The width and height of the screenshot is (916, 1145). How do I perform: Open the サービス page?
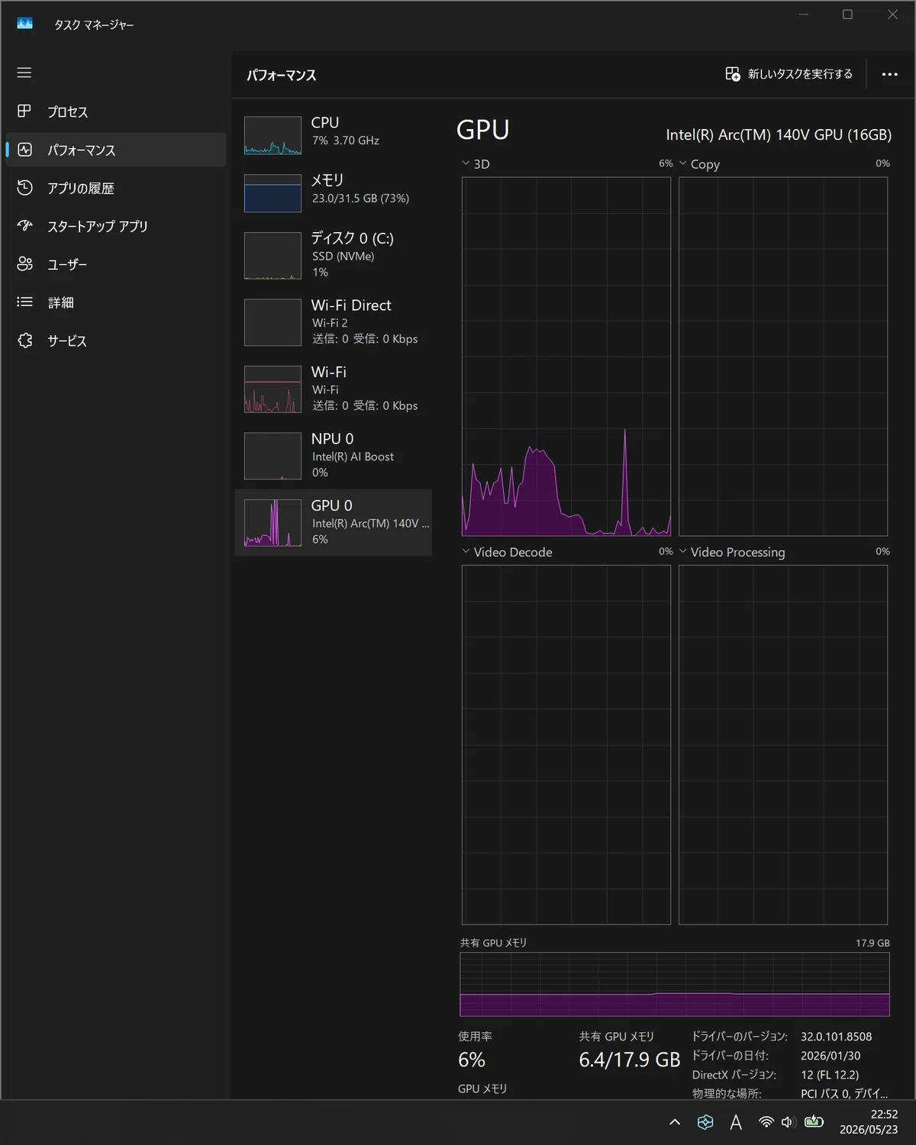(x=116, y=340)
